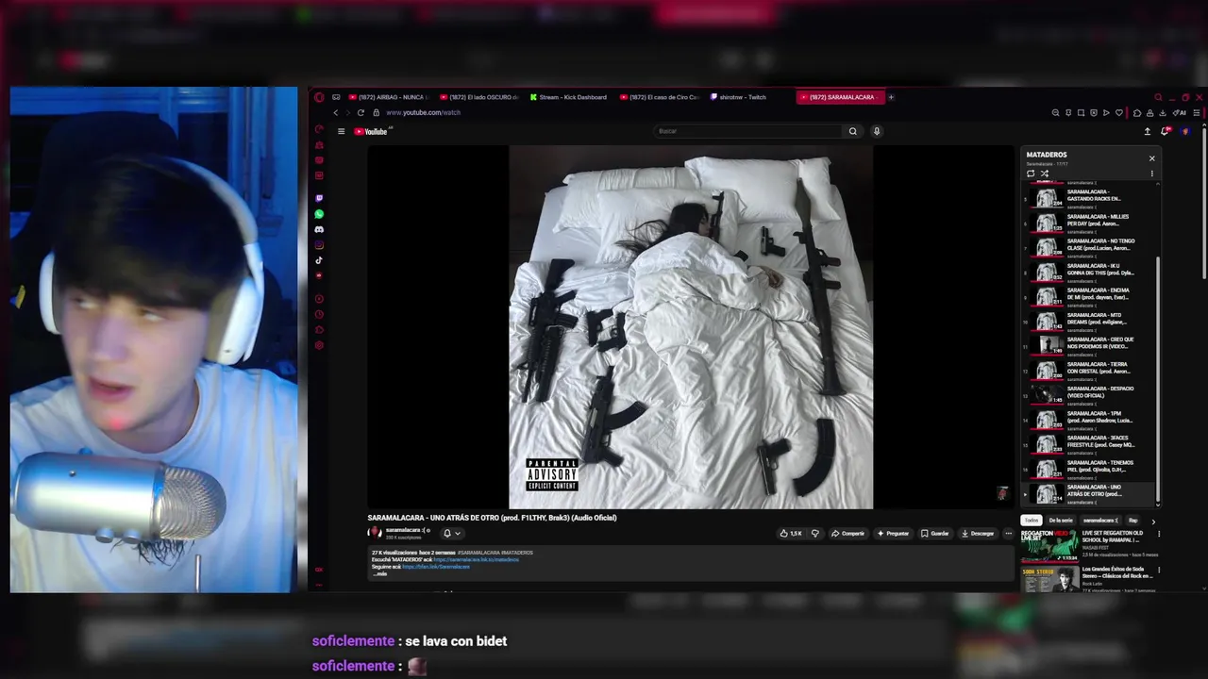
Task: Select the SARAMALACARA active browser tab
Action: 839,97
